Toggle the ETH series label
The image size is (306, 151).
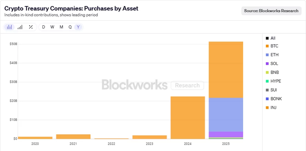275,55
